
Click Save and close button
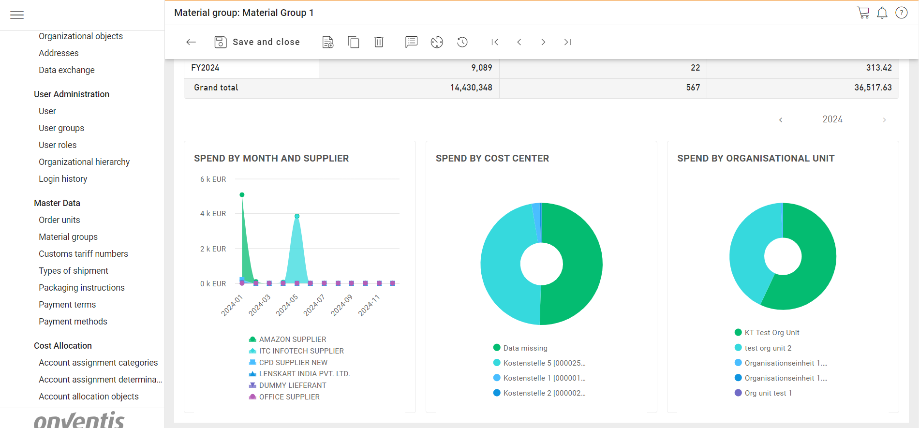(x=257, y=42)
